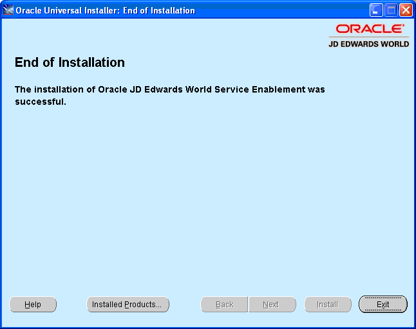Minimize the installer window

376,10
